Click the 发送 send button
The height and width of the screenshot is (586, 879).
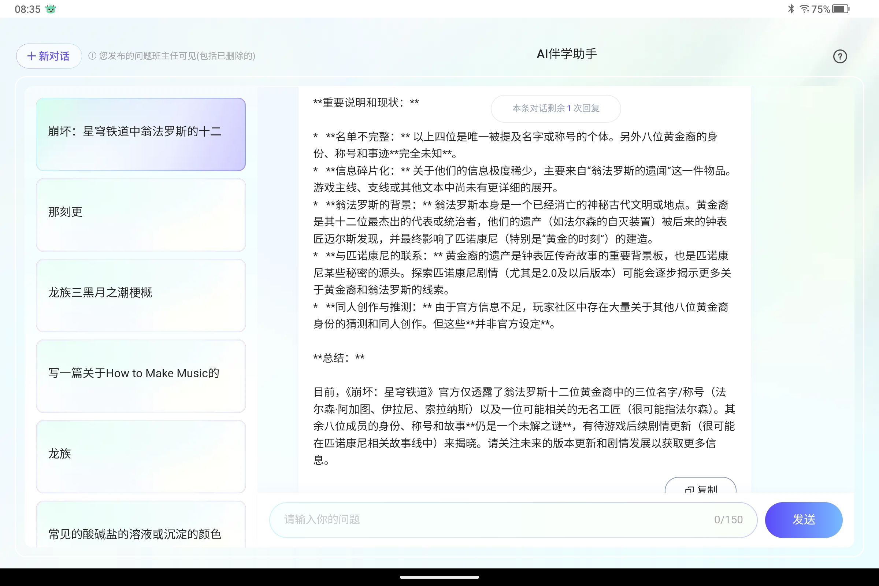point(804,519)
